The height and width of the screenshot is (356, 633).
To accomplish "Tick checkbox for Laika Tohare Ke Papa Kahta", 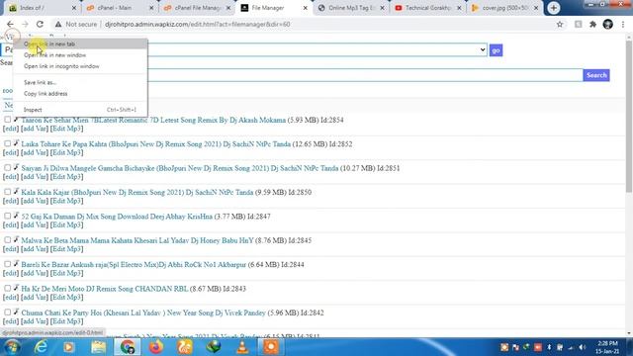I will [x=7, y=143].
